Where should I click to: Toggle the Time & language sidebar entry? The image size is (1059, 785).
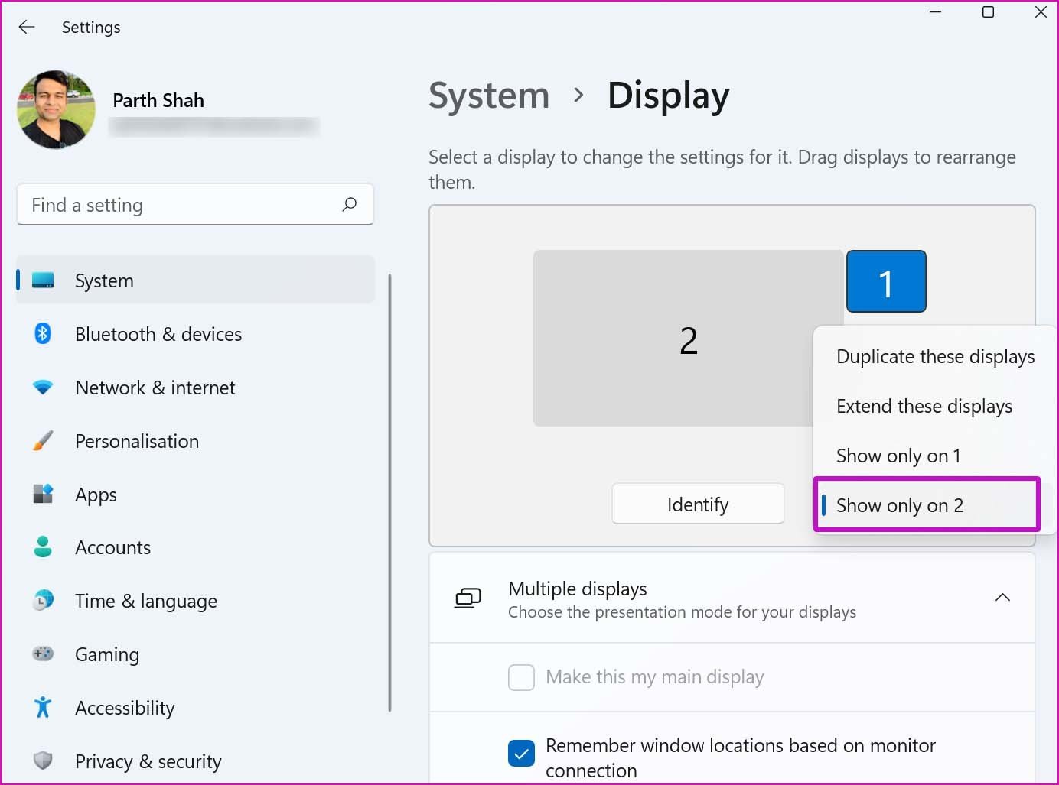click(x=145, y=601)
